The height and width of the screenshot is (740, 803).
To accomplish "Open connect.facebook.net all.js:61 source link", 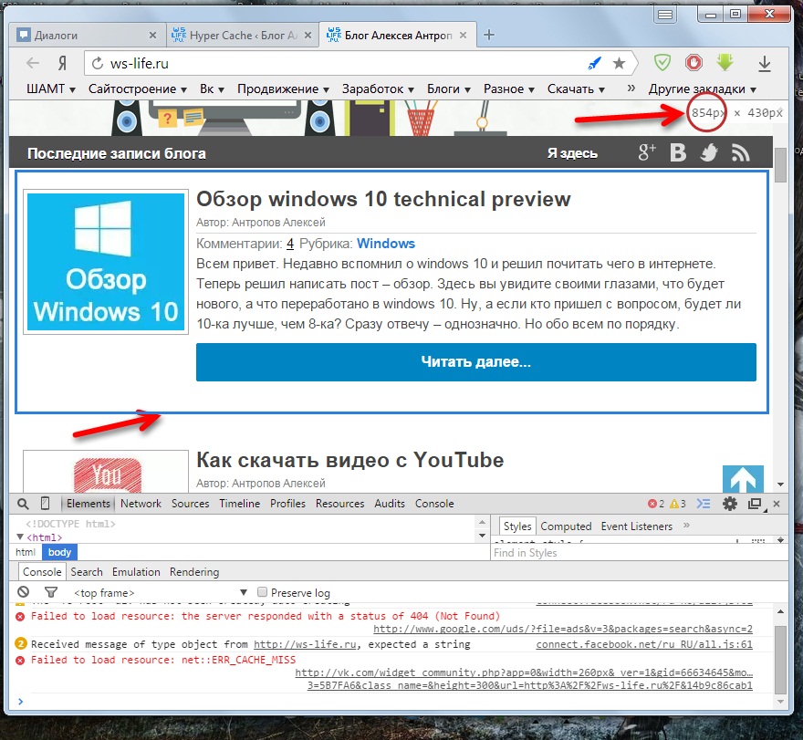I will coord(644,644).
